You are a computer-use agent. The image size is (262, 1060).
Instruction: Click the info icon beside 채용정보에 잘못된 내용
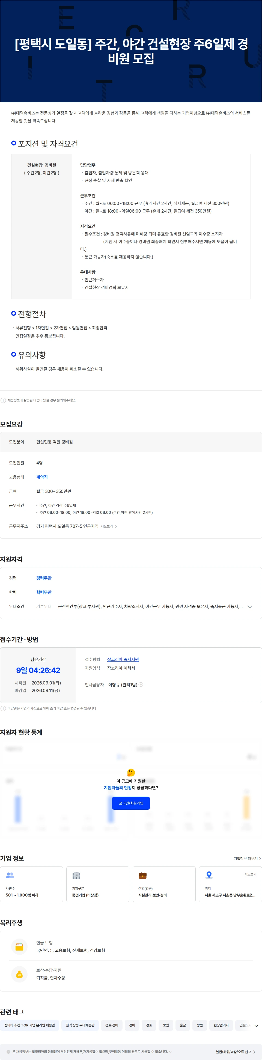tap(3, 400)
